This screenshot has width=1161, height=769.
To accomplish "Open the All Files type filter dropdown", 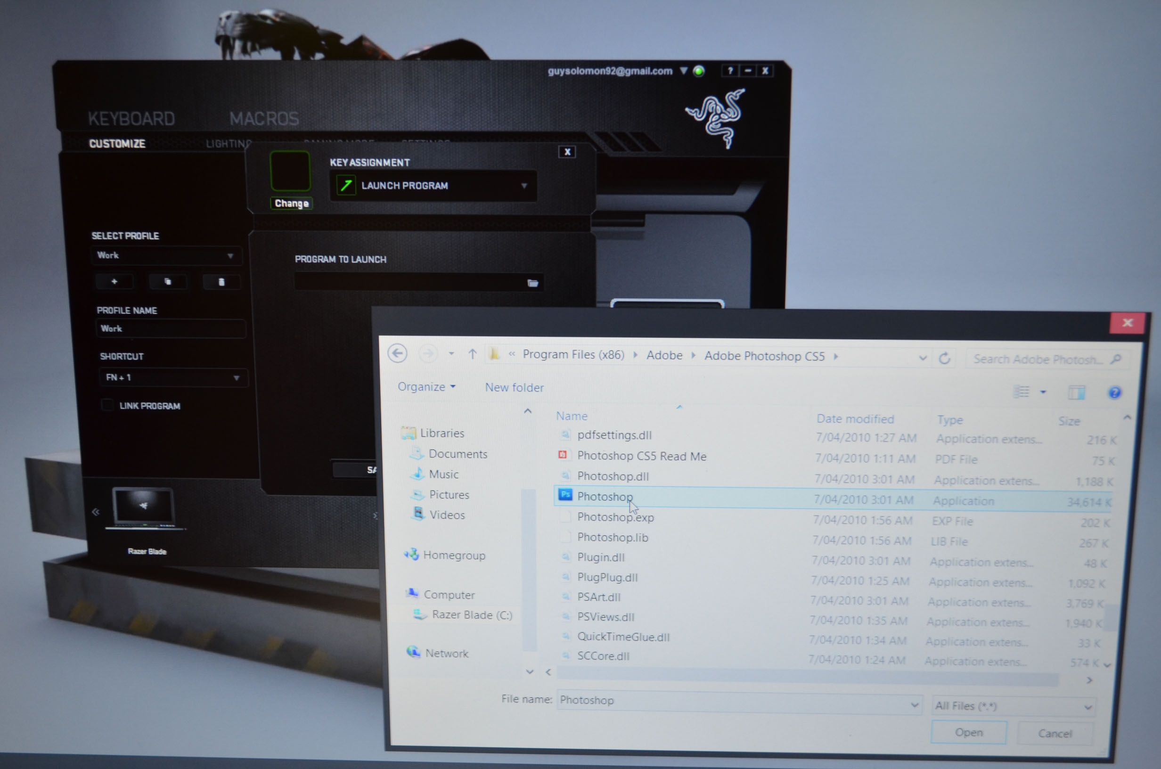I will (1014, 706).
